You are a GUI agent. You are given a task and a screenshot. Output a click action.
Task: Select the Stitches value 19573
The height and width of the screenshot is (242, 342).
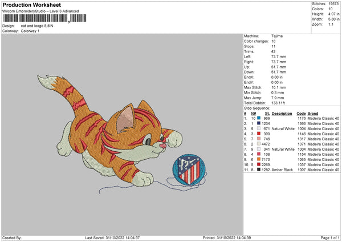pyautogui.click(x=333, y=4)
